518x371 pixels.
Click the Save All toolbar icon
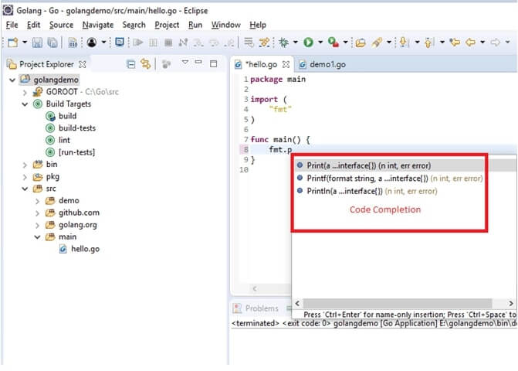[49, 43]
